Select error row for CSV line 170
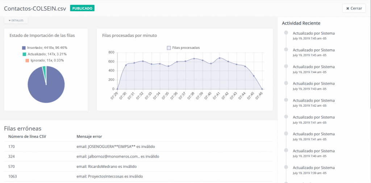Viewport: 371px width, 183px height. pyautogui.click(x=138, y=146)
